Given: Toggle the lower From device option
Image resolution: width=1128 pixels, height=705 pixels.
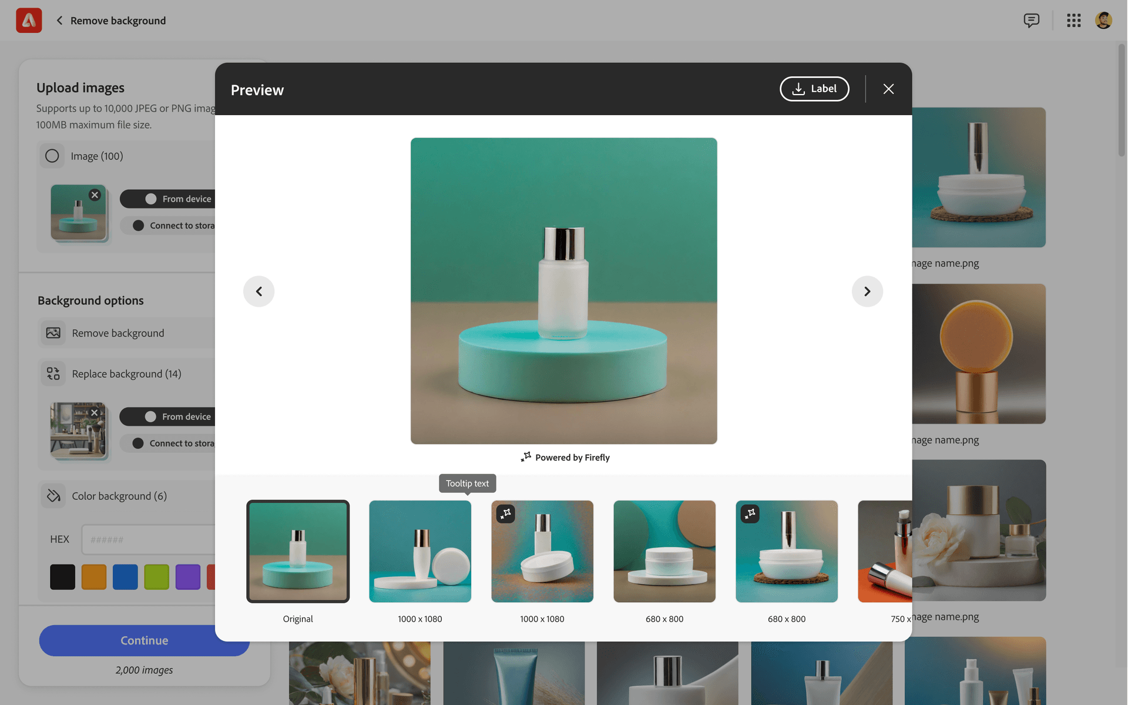Looking at the screenshot, I should 167,417.
